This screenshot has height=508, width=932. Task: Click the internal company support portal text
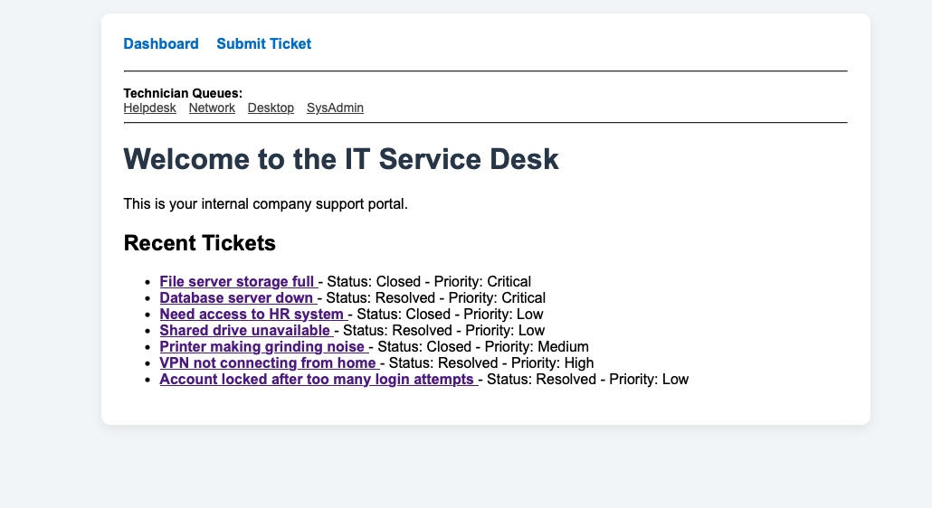coord(266,204)
